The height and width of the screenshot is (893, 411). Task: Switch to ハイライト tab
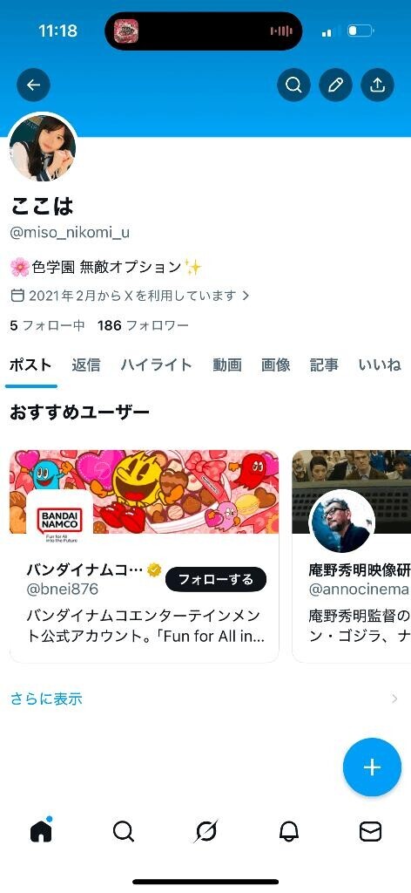(157, 365)
